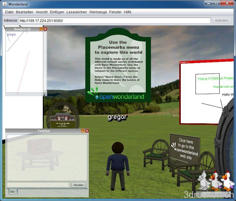Open the Ansicht menu
This screenshot has width=236, height=201.
tap(42, 12)
